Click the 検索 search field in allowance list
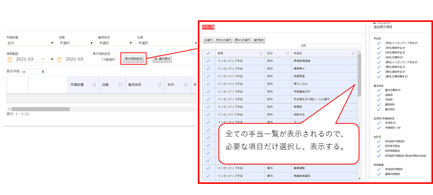This screenshot has height=195, width=433. (330, 46)
